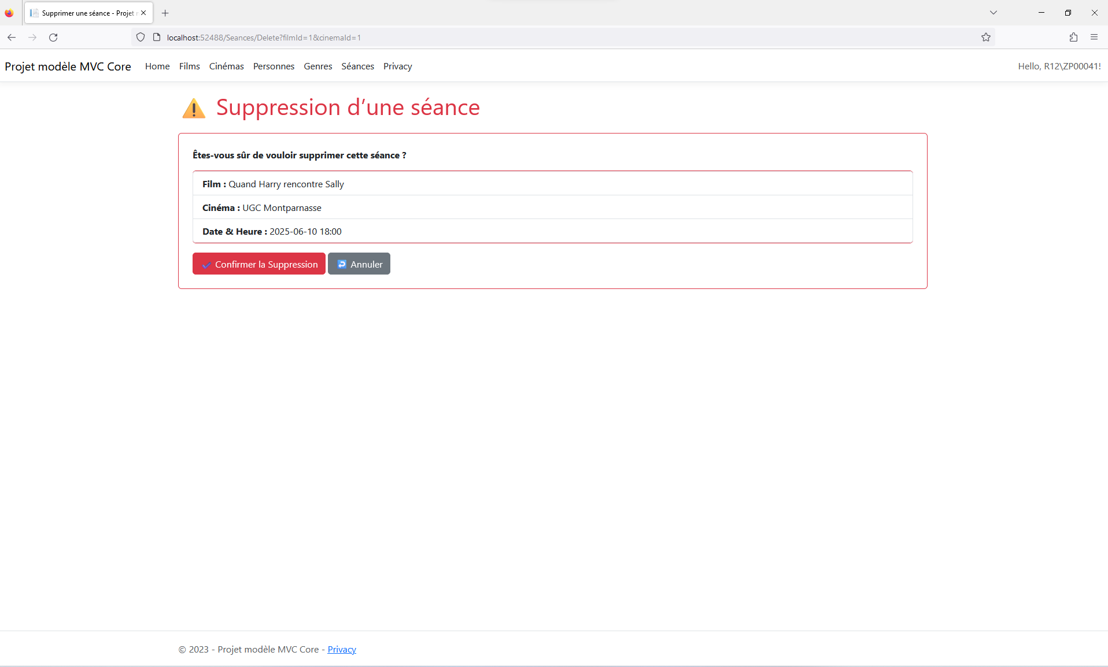Screen dimensions: 1108x667
Task: Click the browser back arrow
Action: tap(12, 38)
